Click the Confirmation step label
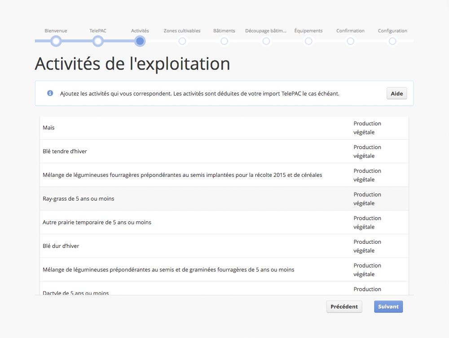The width and height of the screenshot is (449, 338). point(351,31)
